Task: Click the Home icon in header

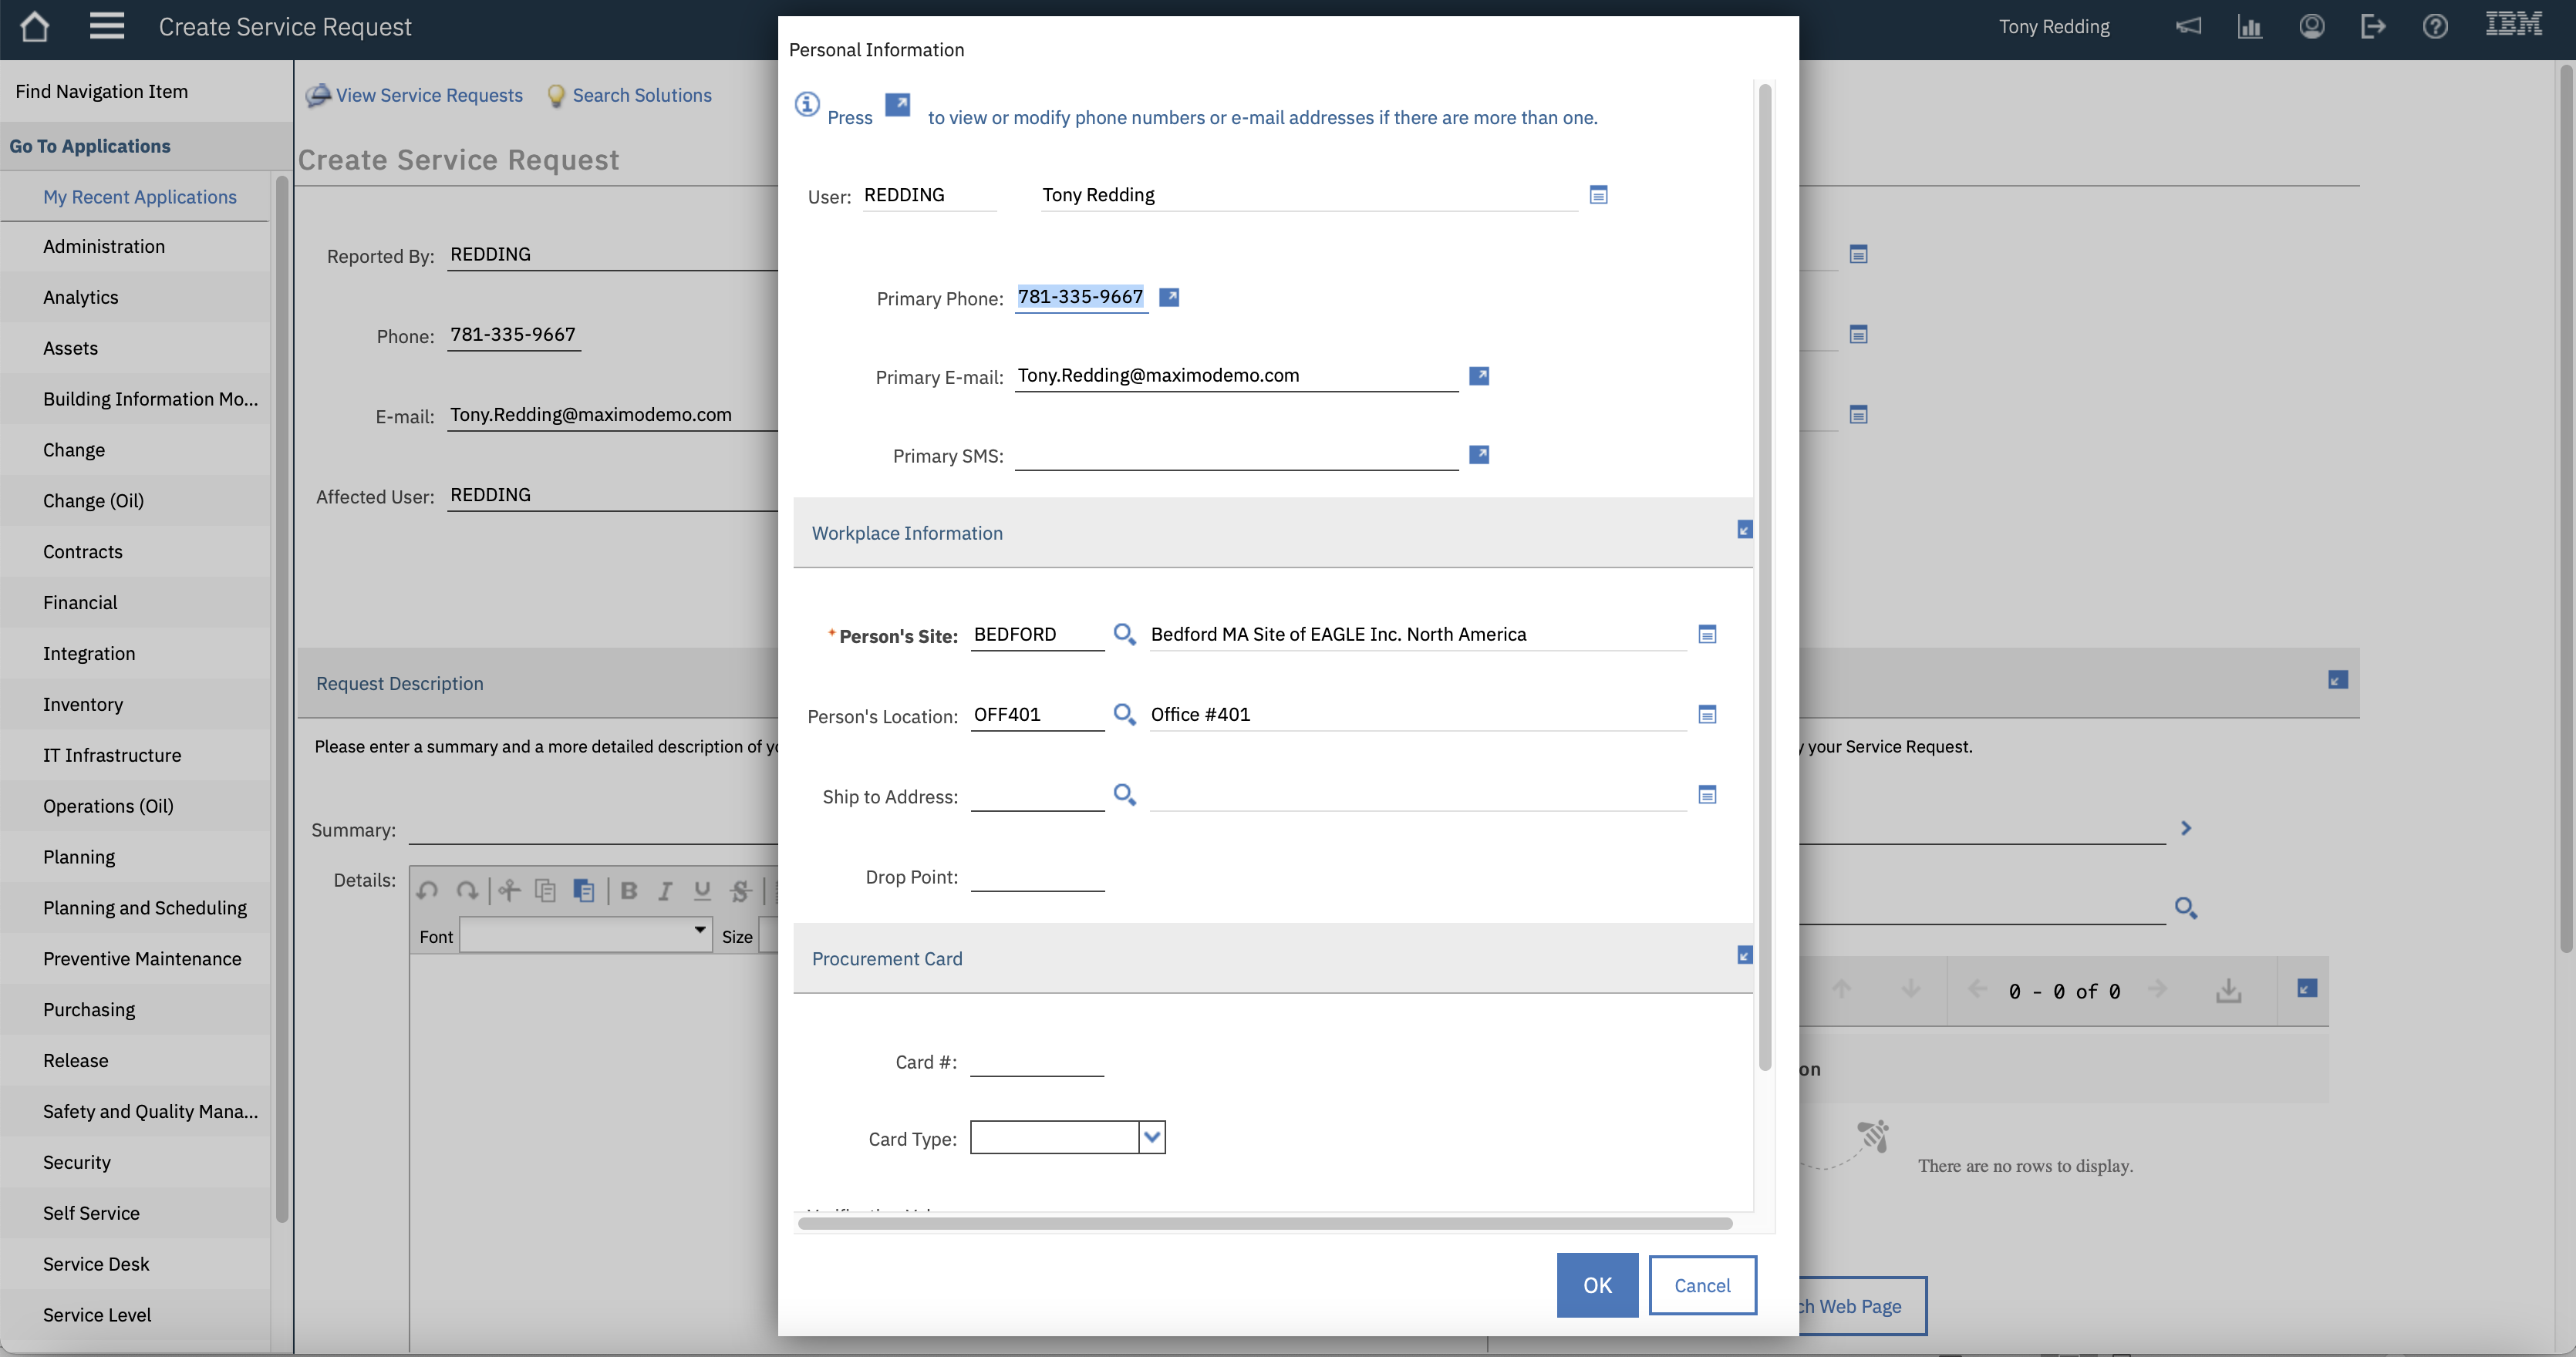Action: 35,27
